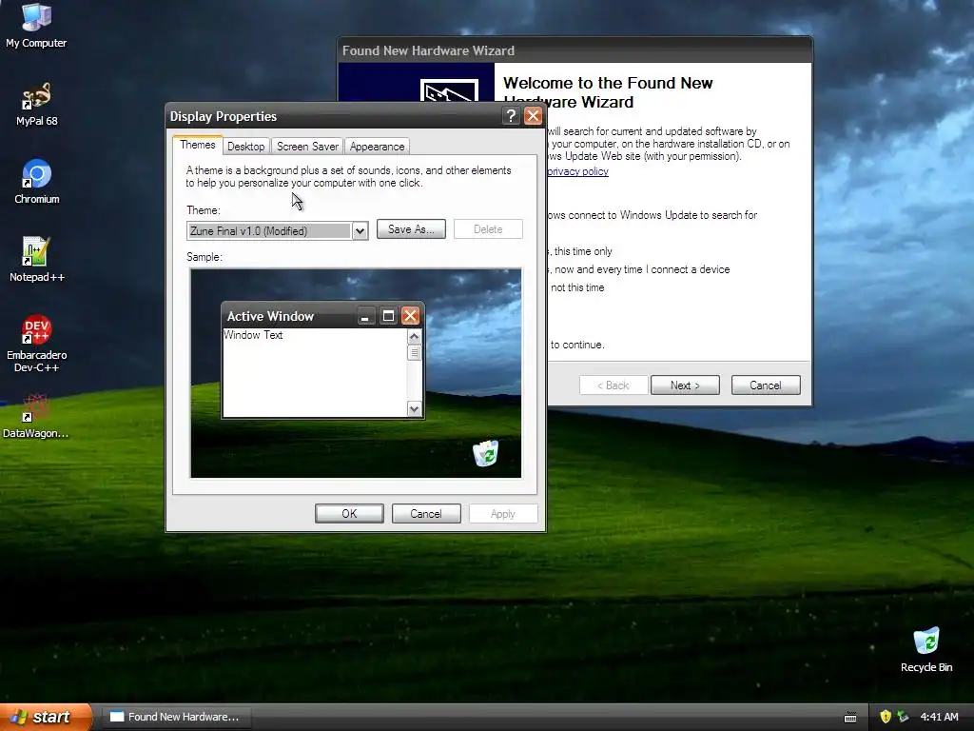Click the sample window scrollbar thumb
This screenshot has width=974, height=731.
415,352
